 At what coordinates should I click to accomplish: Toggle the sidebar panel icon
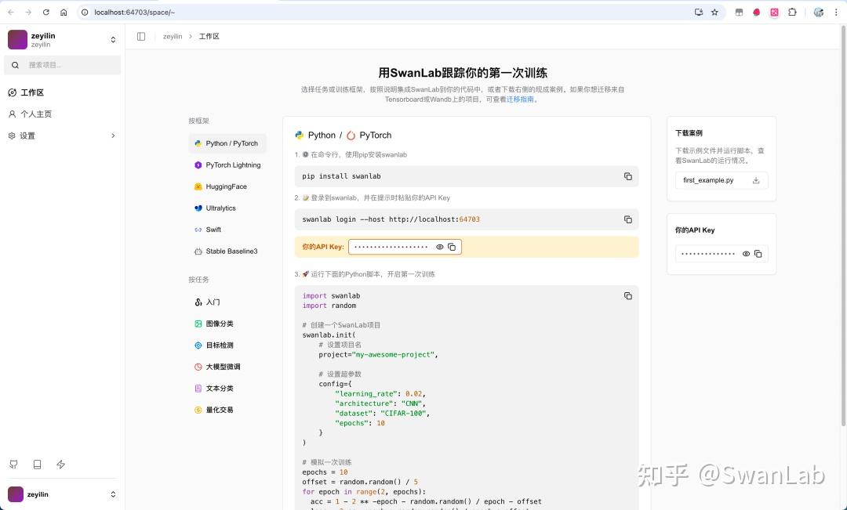pyautogui.click(x=141, y=36)
